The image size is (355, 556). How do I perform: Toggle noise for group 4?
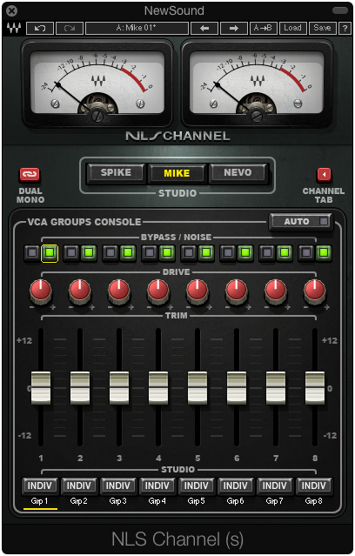pyautogui.click(x=167, y=253)
